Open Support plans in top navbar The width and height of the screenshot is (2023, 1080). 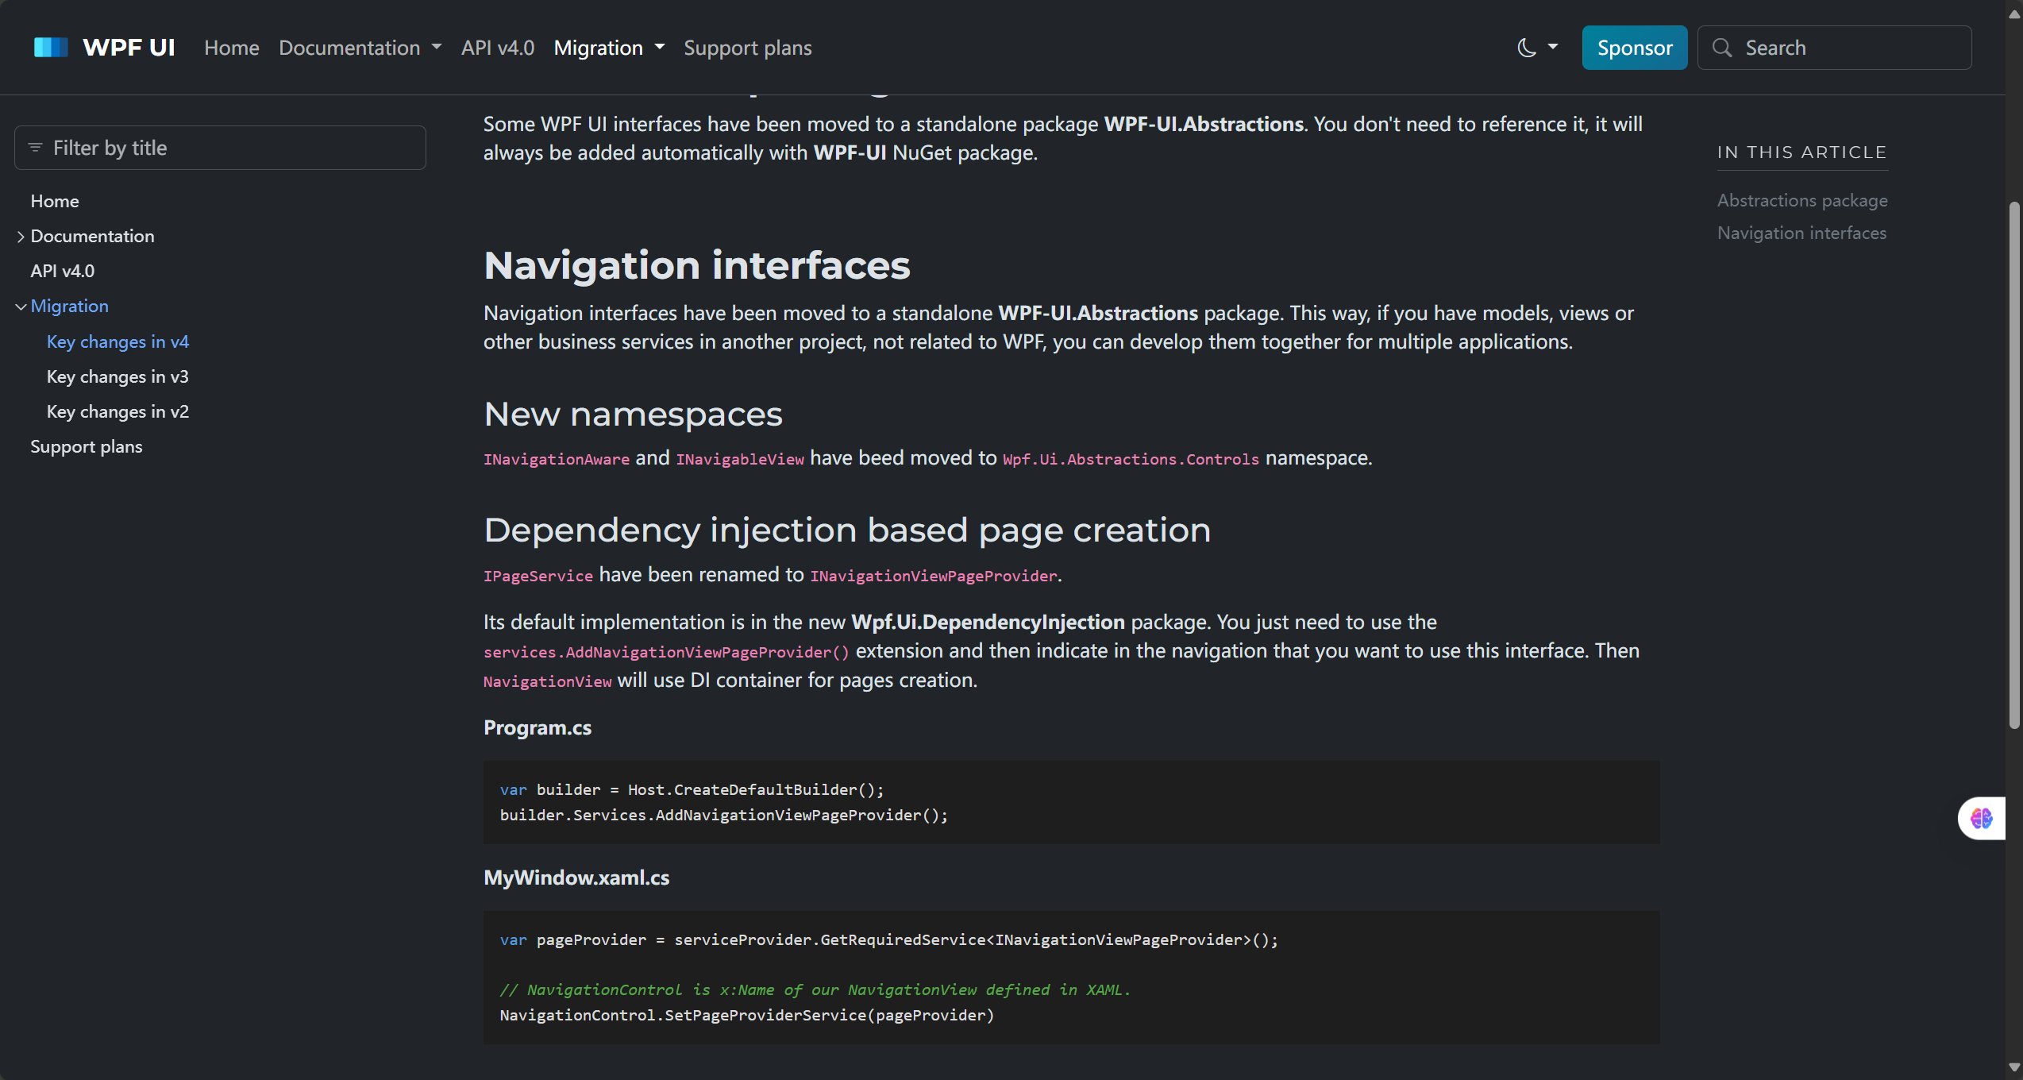point(747,48)
